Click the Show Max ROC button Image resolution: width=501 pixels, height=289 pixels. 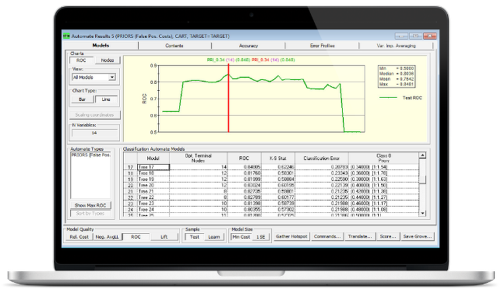coord(90,204)
